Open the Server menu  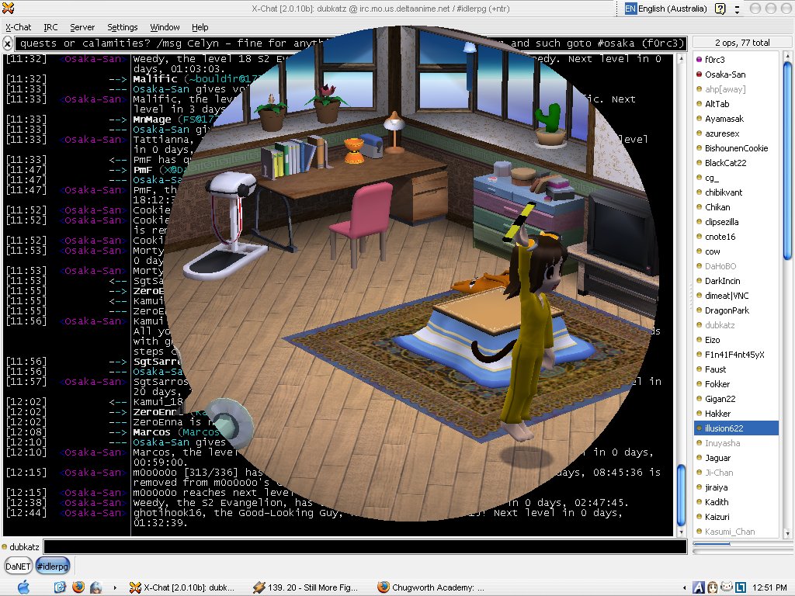(x=82, y=27)
